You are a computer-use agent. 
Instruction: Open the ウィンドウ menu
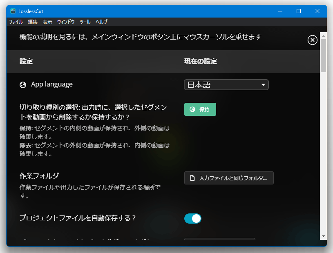click(x=66, y=22)
